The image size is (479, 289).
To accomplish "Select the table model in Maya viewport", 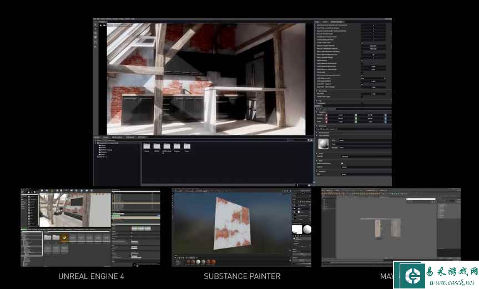I will 381,227.
